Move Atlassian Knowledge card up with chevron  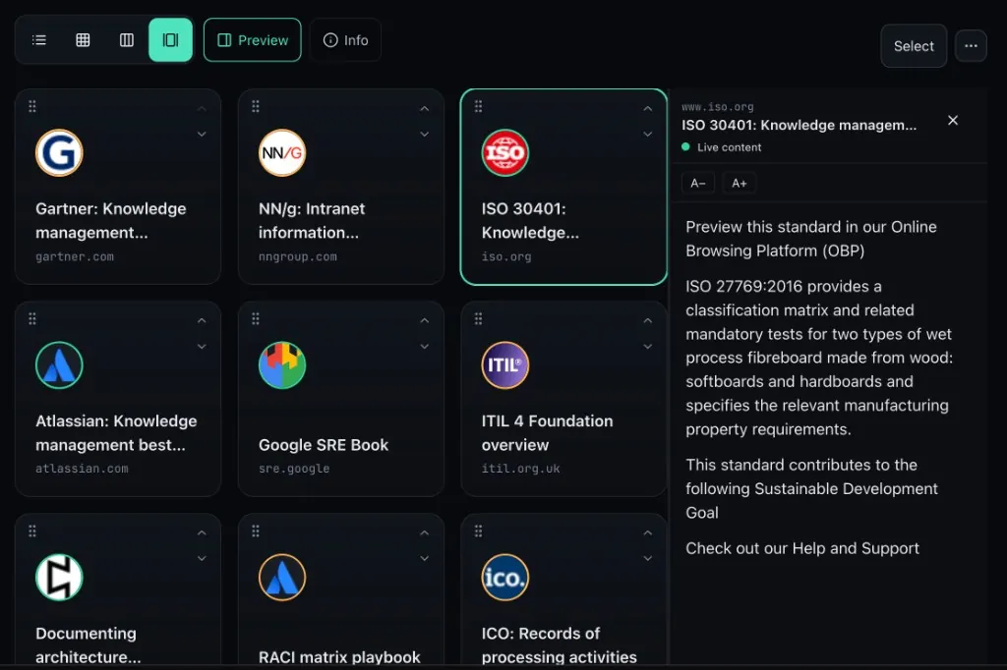click(202, 320)
